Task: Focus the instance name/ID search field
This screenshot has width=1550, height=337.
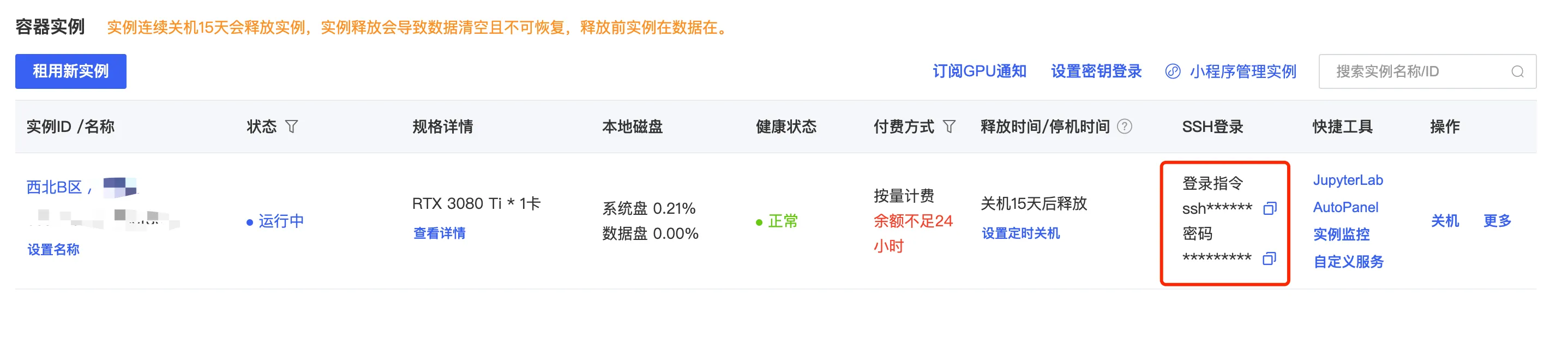Action: tap(1427, 71)
